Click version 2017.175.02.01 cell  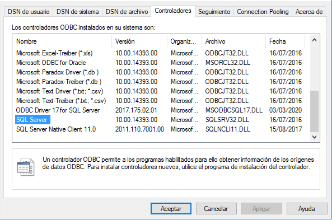[136, 110]
